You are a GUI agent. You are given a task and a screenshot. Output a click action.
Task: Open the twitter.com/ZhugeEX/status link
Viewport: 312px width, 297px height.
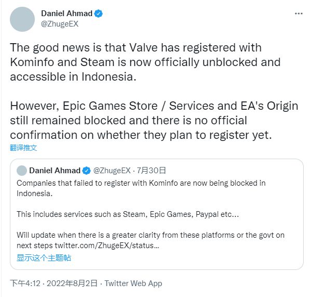[107, 246]
